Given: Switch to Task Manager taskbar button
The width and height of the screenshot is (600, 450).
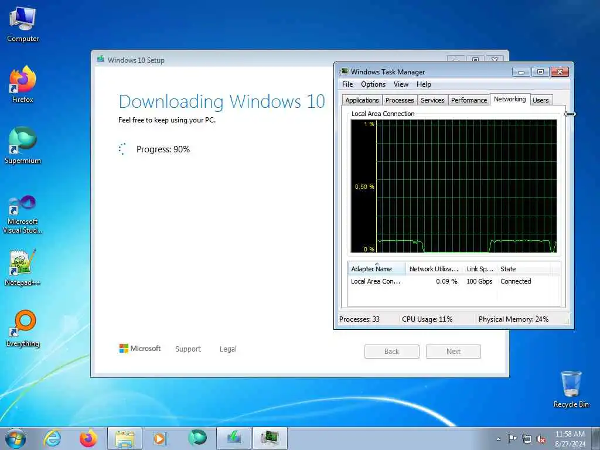Looking at the screenshot, I should coord(270,438).
